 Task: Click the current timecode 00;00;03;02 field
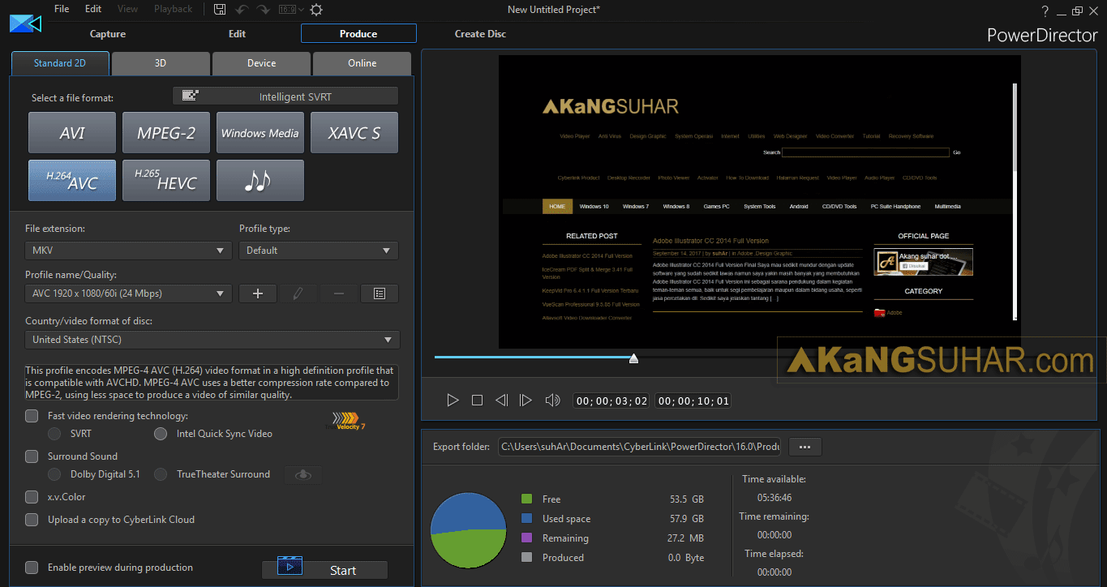[611, 401]
